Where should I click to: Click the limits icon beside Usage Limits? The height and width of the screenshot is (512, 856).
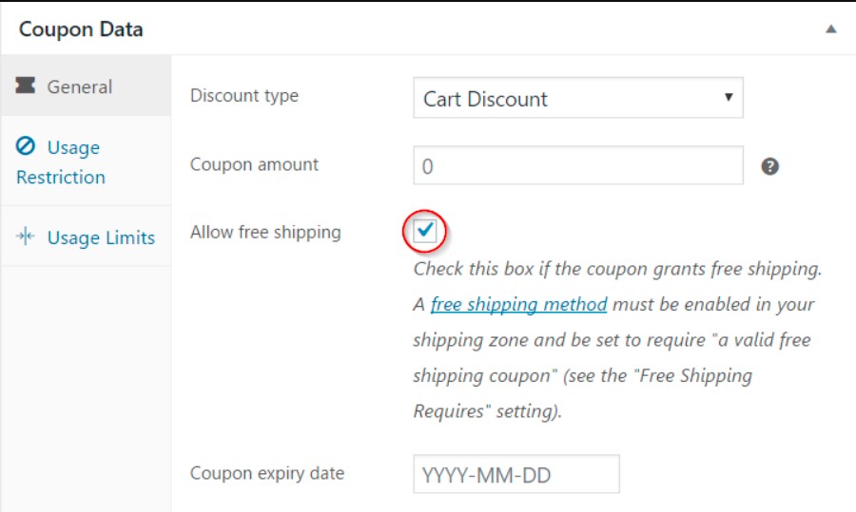click(26, 237)
